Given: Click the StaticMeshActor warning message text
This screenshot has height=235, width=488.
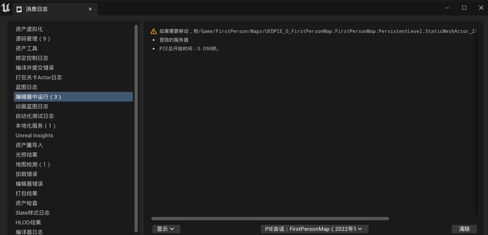Looking at the screenshot, I should coord(318,31).
